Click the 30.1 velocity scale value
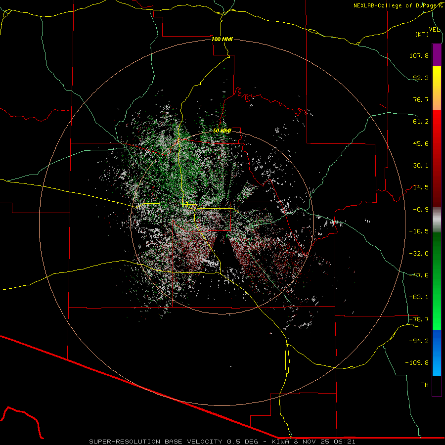This screenshot has width=445, height=445. pyautogui.click(x=421, y=166)
